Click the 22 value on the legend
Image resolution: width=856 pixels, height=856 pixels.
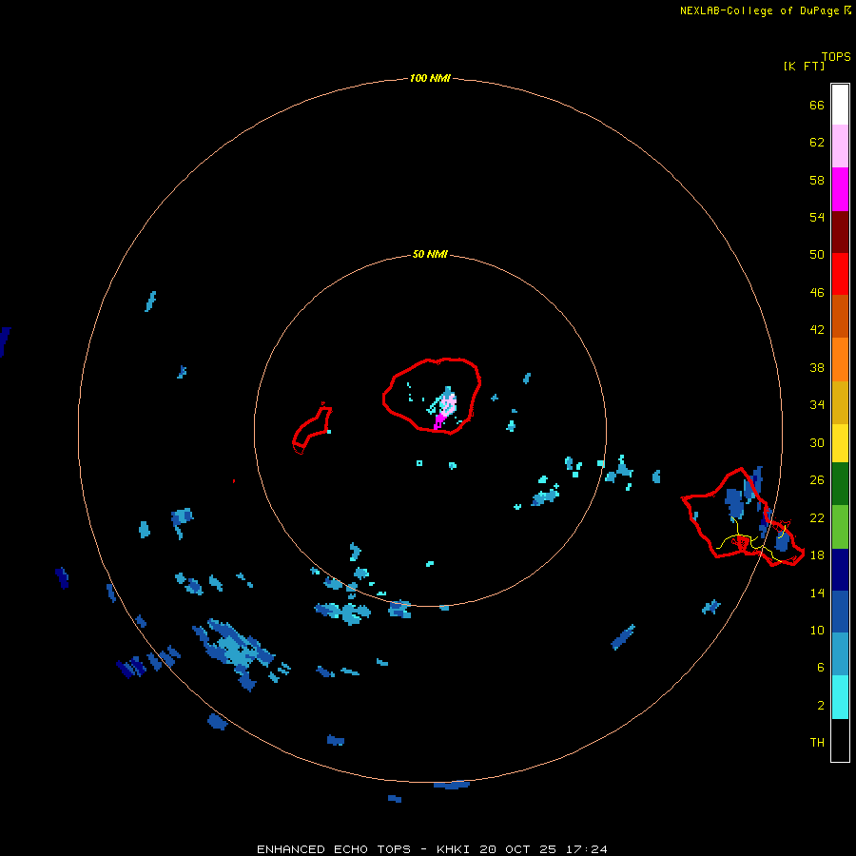point(817,517)
